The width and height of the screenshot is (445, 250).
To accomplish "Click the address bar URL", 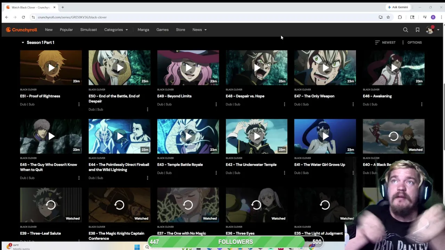I will [72, 17].
